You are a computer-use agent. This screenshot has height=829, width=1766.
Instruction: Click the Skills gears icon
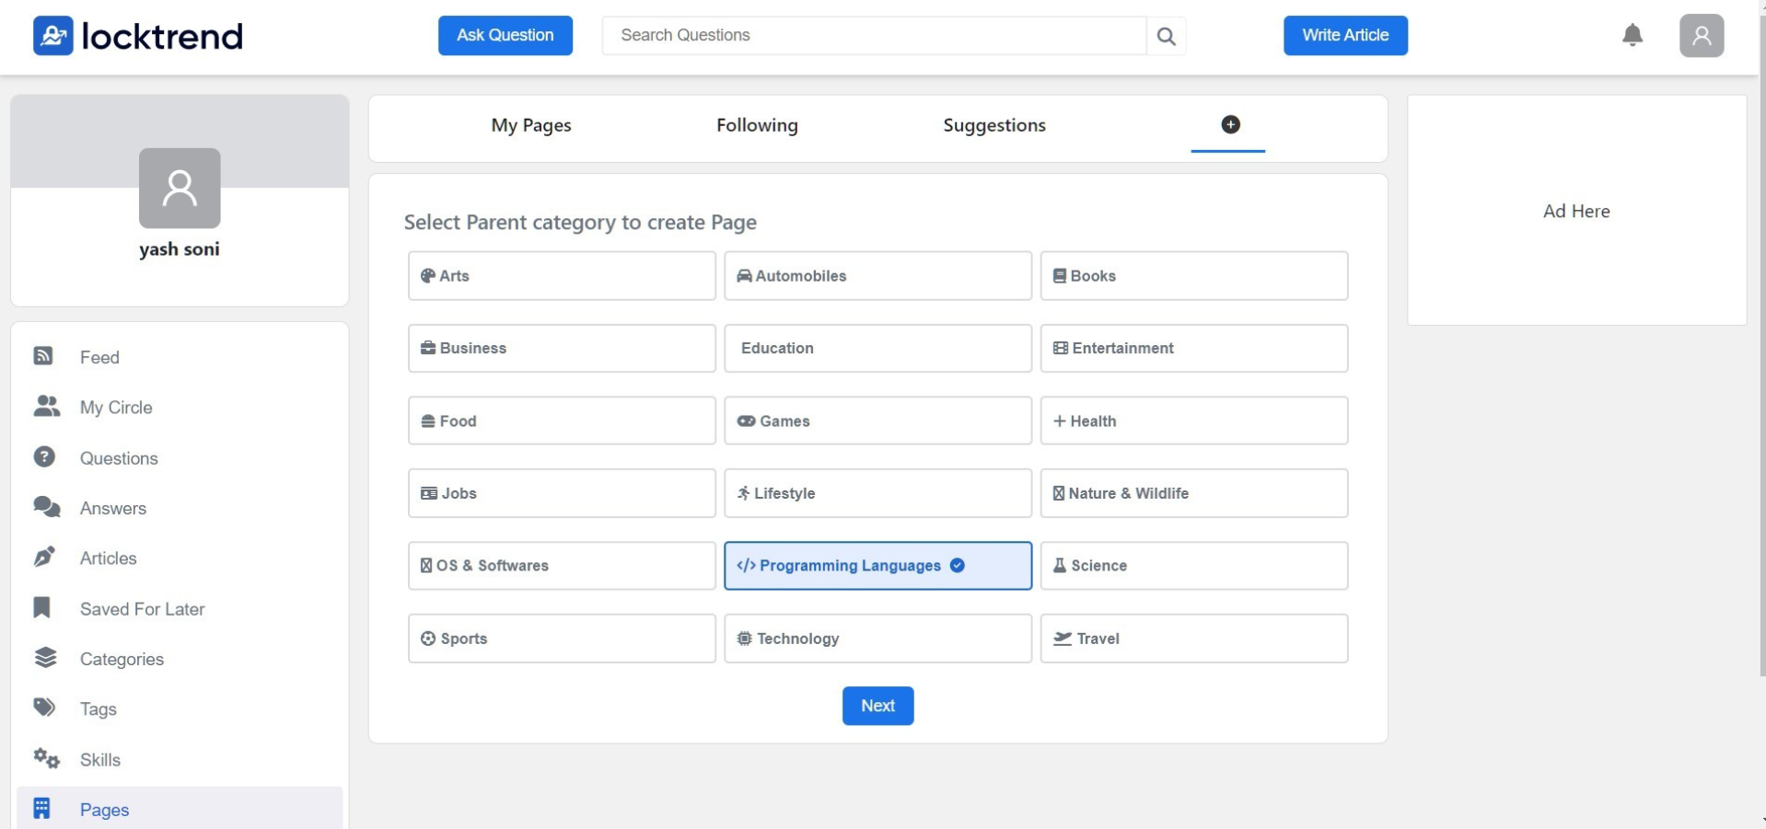46,758
